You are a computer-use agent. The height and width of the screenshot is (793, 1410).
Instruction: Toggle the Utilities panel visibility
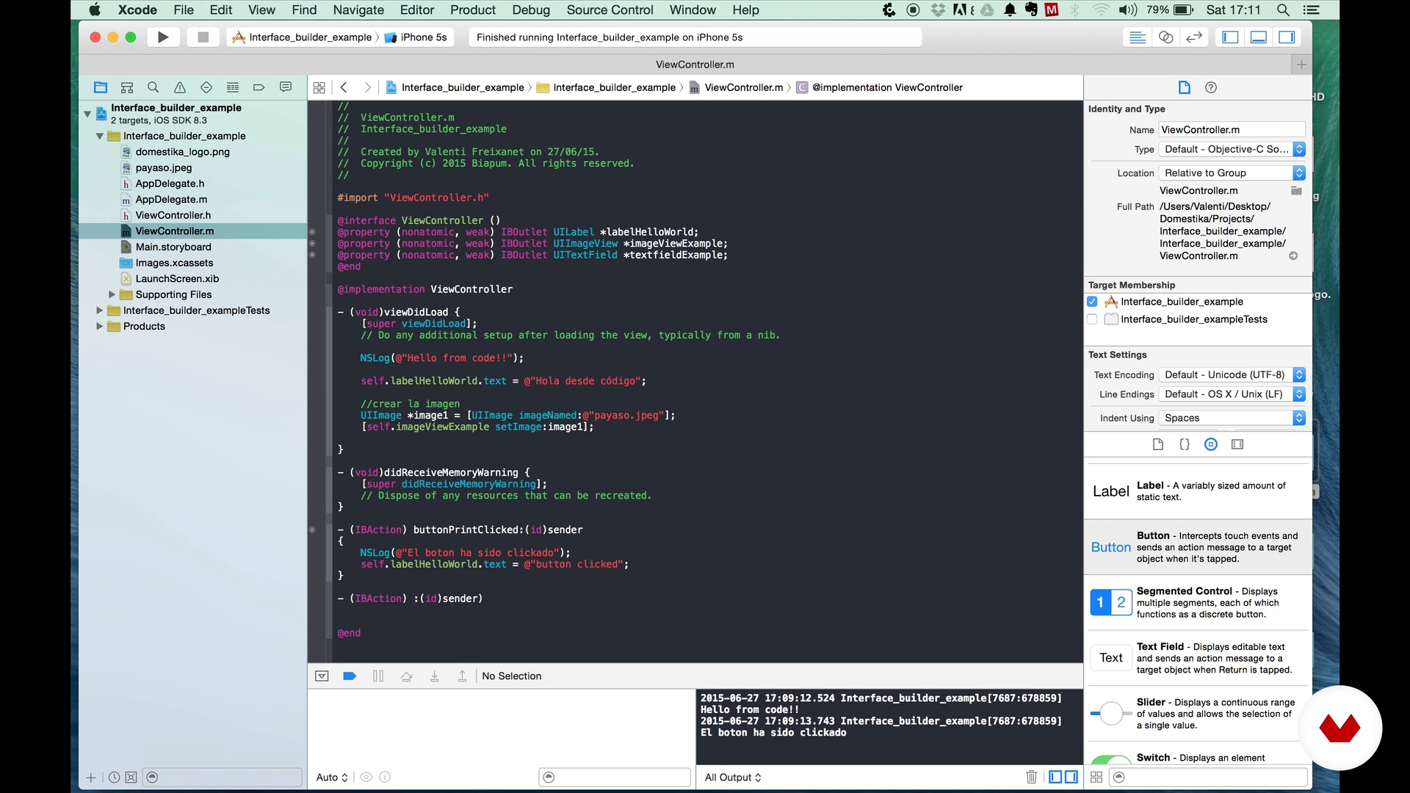coord(1287,37)
